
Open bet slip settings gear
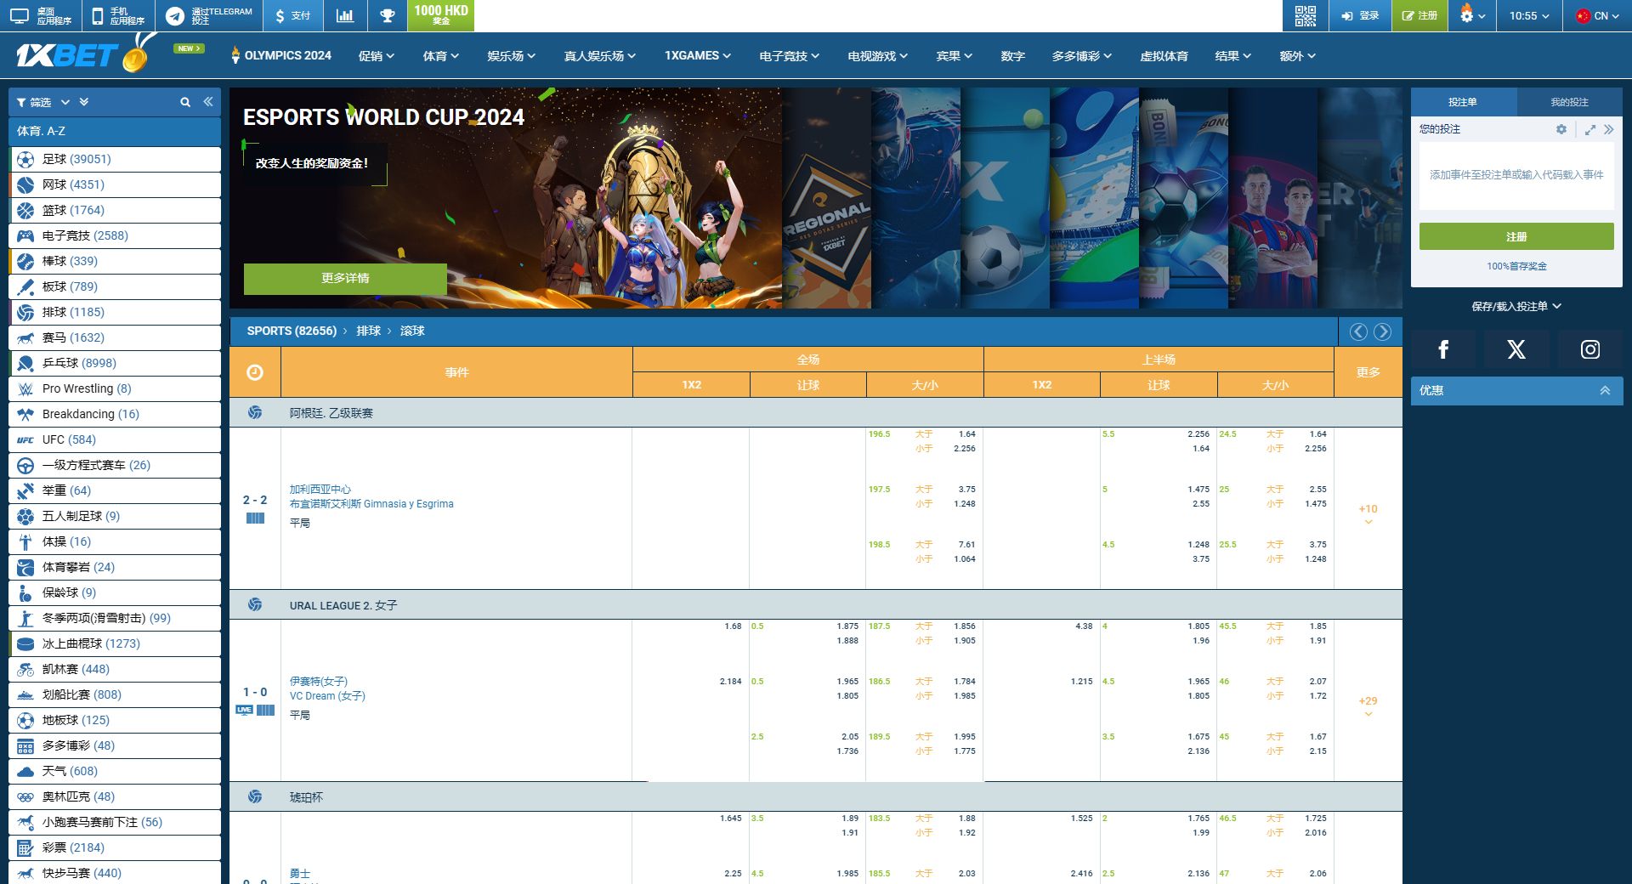(x=1561, y=129)
